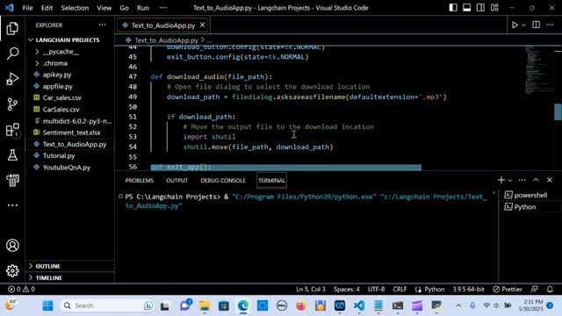Viewport: 562px width, 316px height.
Task: Open Explorer views and more actions ellipsis
Action: 102,25
